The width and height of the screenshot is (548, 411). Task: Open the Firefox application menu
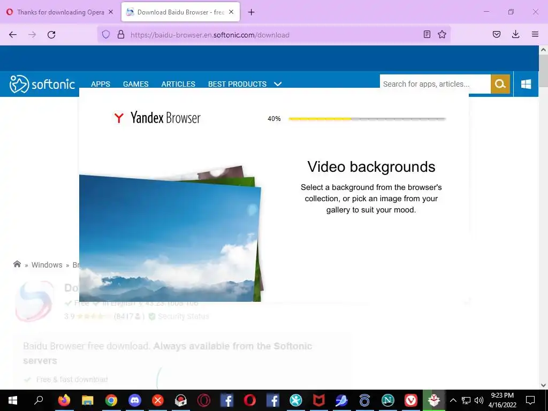(x=535, y=34)
